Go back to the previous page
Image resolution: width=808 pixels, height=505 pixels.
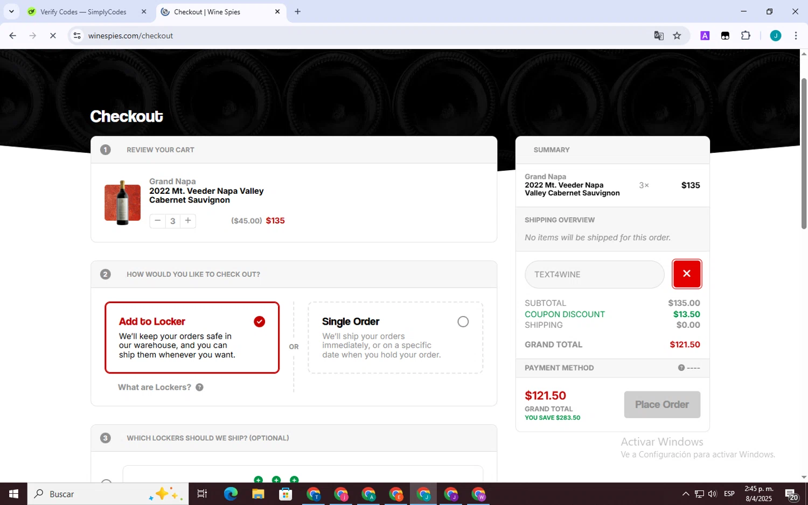point(13,36)
